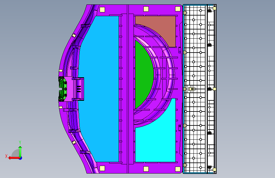Click the red X axis arrow of triad
275x178 pixels.
pyautogui.click(x=14, y=158)
